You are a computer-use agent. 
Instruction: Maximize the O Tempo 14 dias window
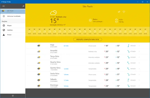[x=142, y=2]
